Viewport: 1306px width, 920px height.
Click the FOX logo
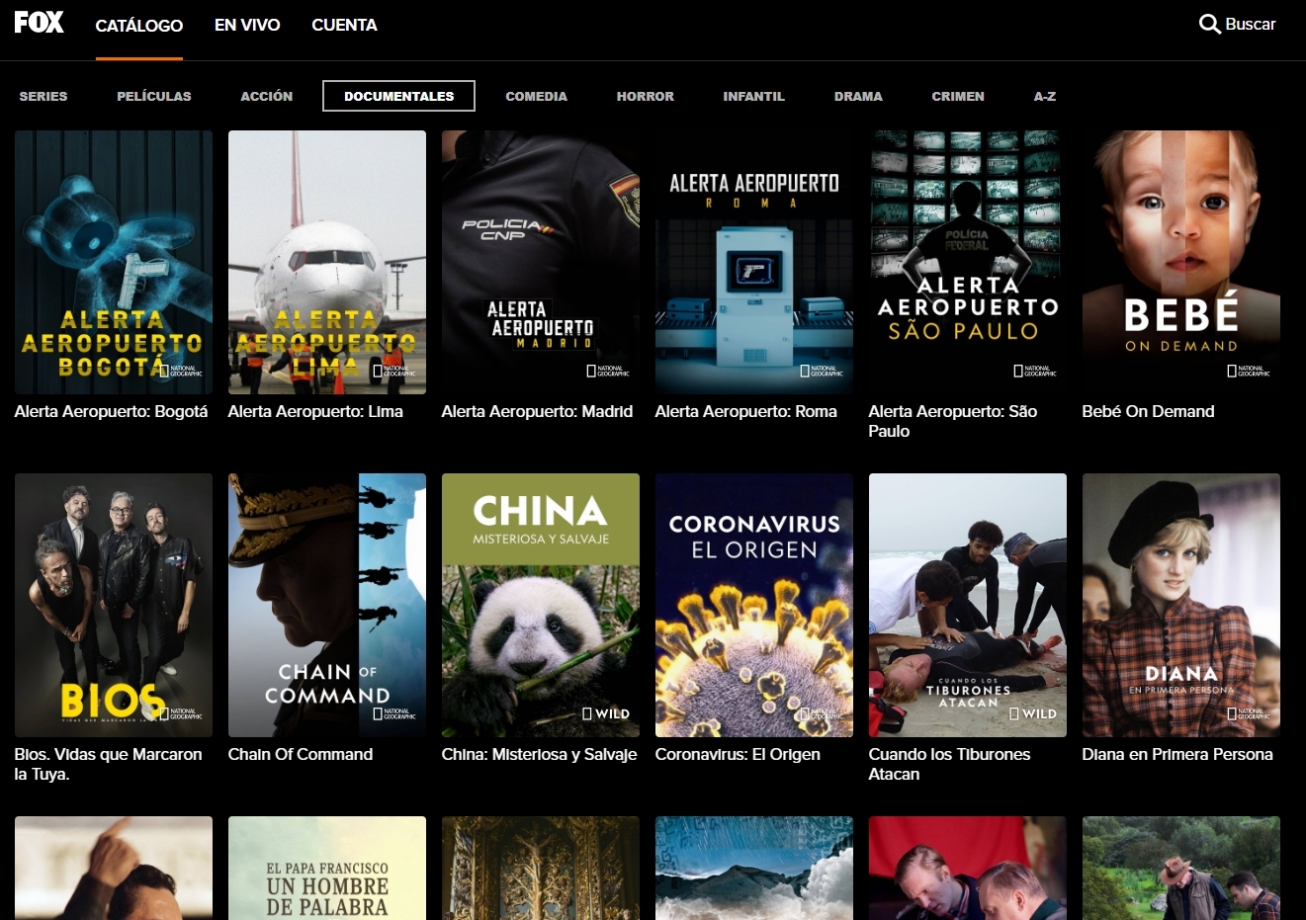pos(40,23)
